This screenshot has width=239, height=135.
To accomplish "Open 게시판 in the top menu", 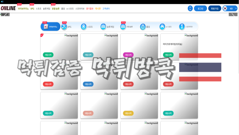I will [x=98, y=9].
